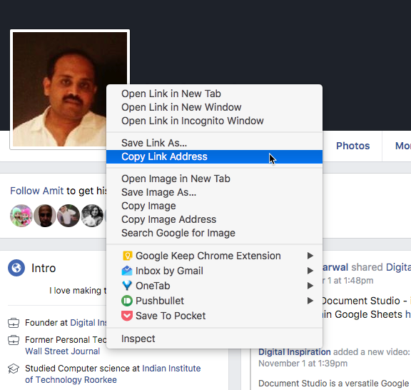Open the Photos profile tab

[352, 146]
